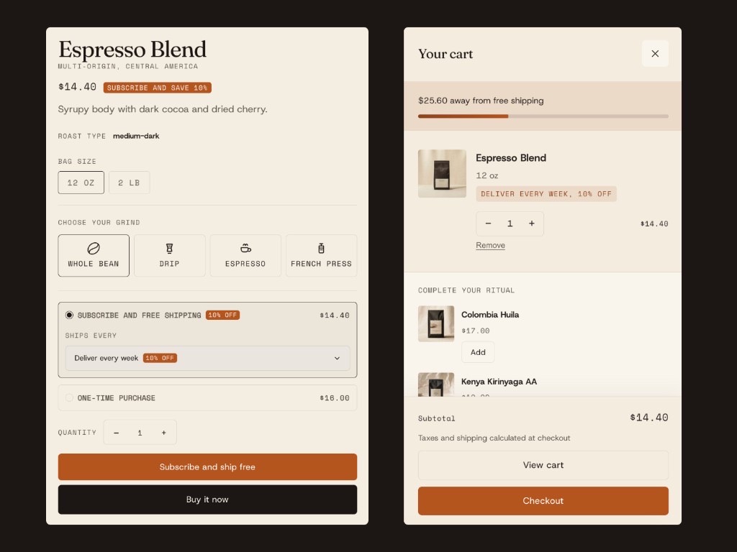
Task: Increase product quantity with plus icon
Action: [x=163, y=432]
